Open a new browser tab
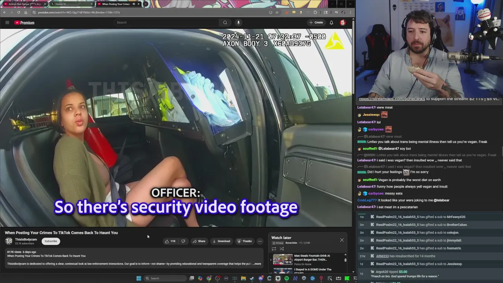 pos(145,4)
